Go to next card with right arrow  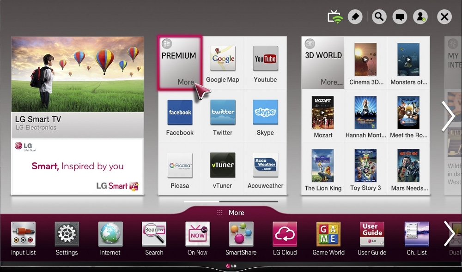click(x=448, y=116)
